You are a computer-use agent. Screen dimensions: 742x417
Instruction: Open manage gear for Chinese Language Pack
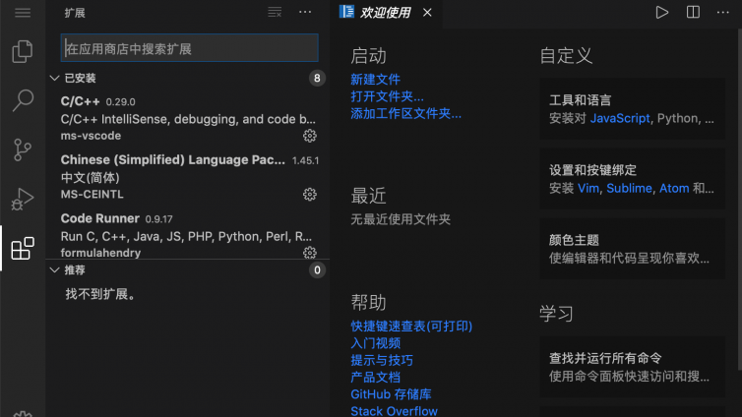(x=309, y=195)
